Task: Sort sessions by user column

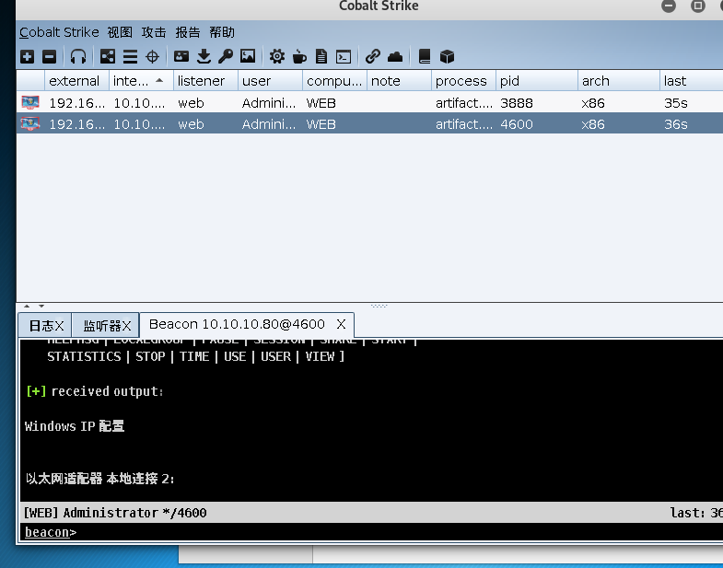Action: point(270,81)
